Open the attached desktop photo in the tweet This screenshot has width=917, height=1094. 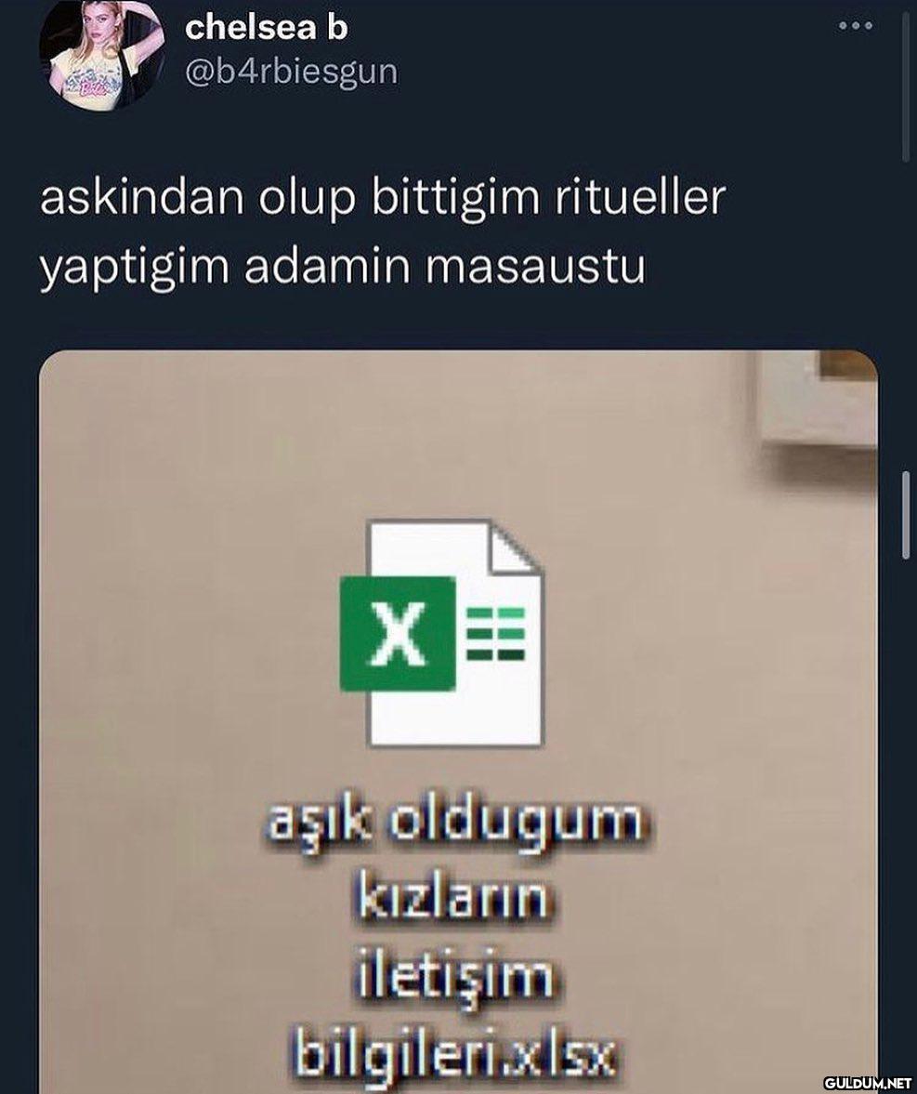[x=458, y=721]
